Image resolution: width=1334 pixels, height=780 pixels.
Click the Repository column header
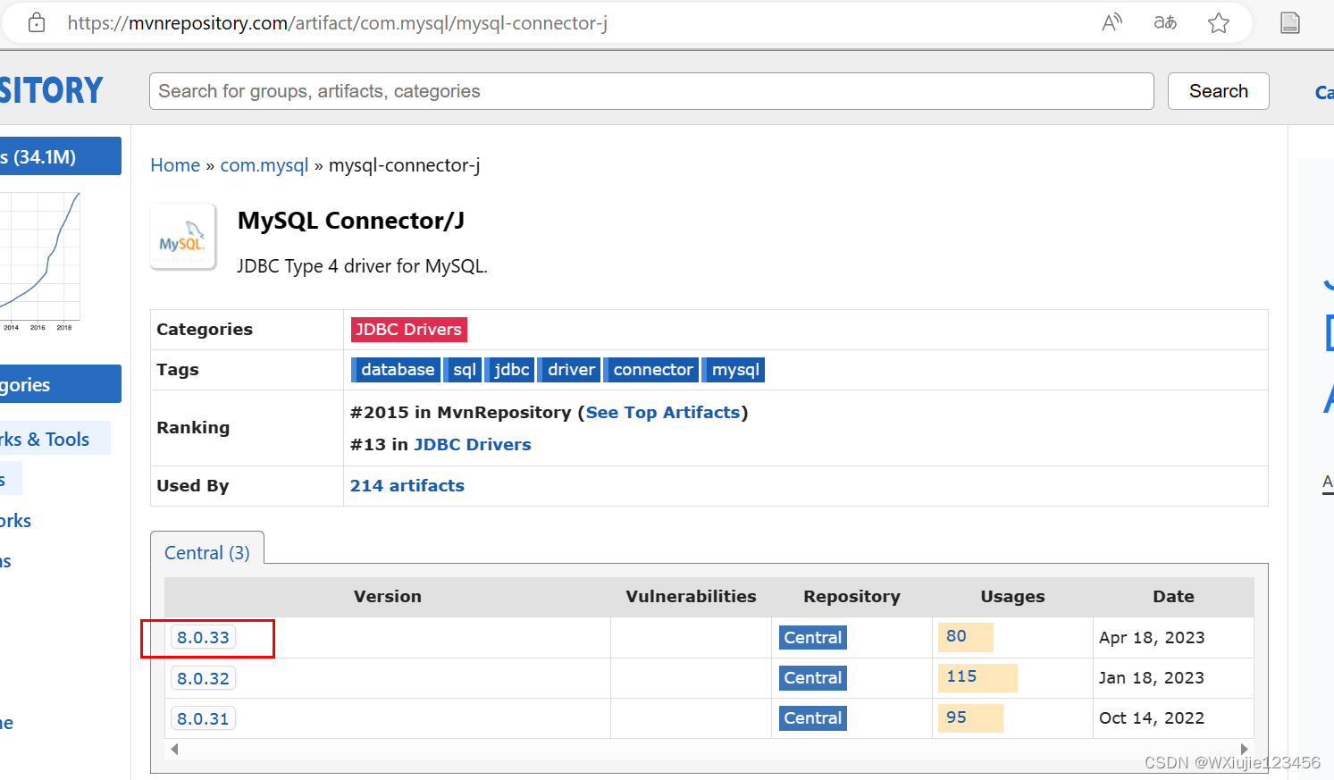pos(852,597)
